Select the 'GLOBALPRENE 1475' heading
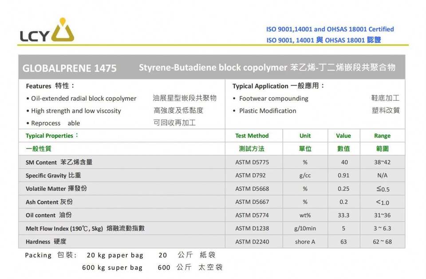This screenshot has height=279, width=426. [70, 68]
